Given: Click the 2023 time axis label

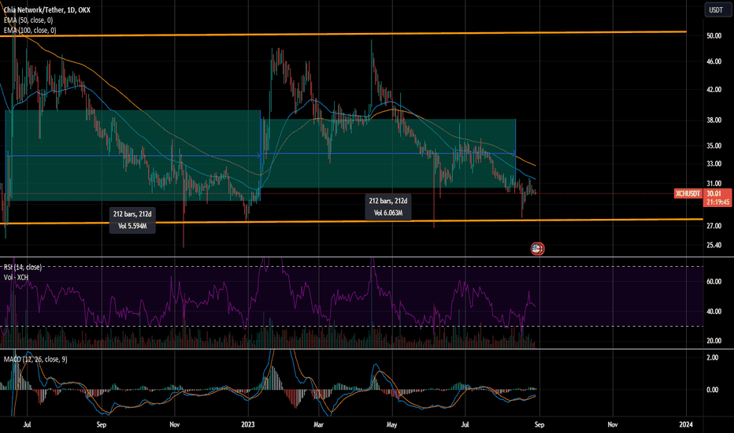Looking at the screenshot, I should click(248, 425).
